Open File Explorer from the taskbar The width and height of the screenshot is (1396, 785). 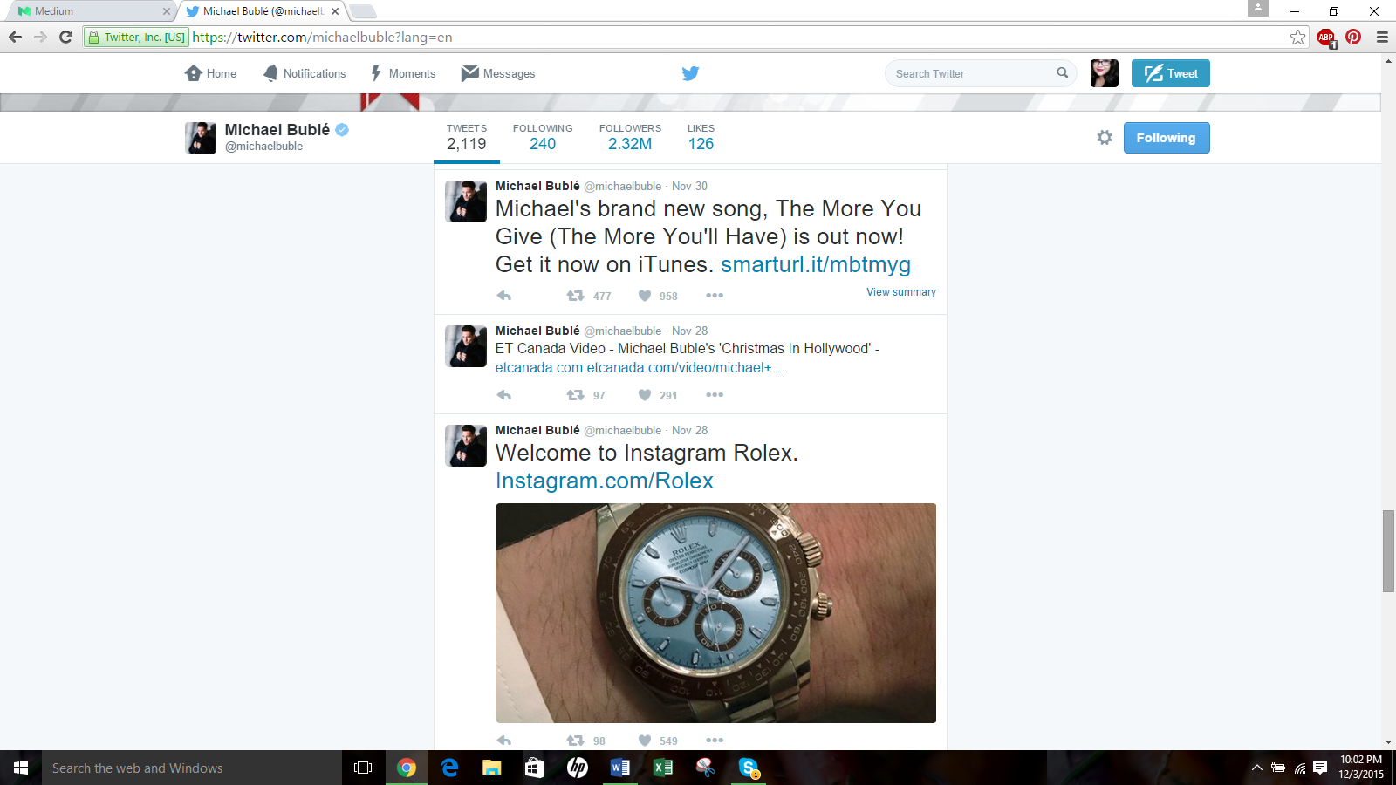click(x=492, y=768)
